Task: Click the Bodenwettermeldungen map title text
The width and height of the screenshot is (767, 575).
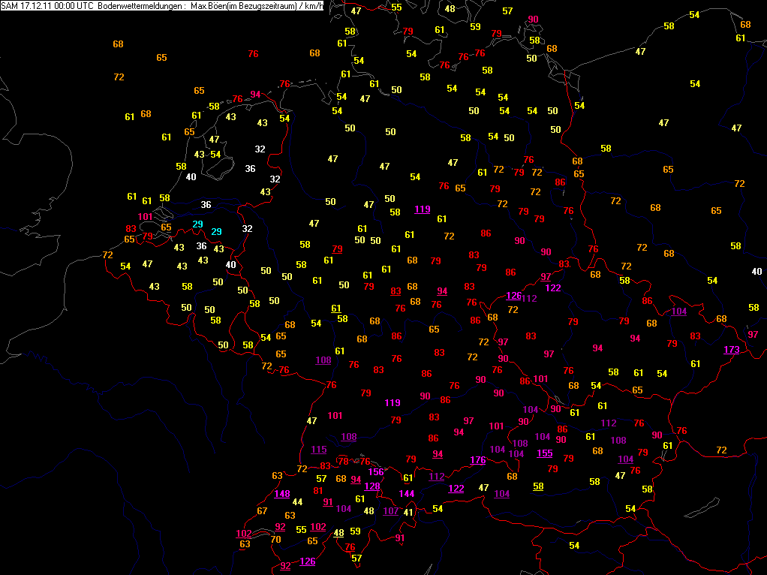Action: coord(141,6)
